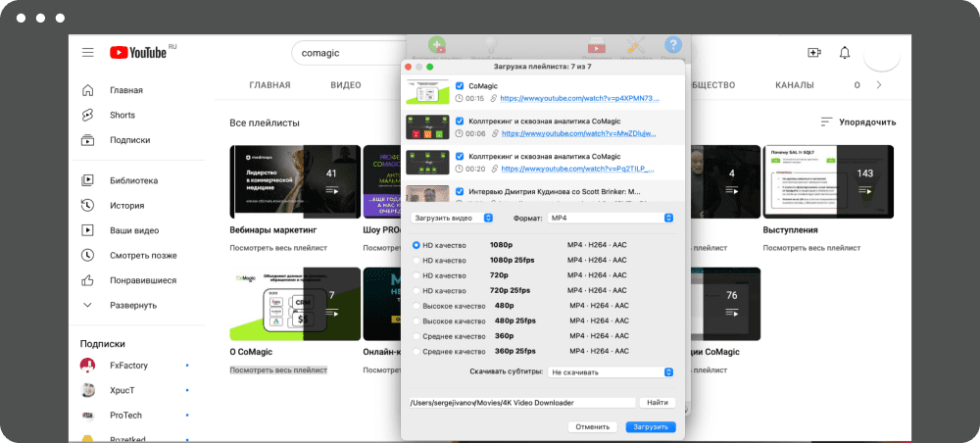The image size is (980, 443).
Task: Click the download folder path field
Action: 522,403
